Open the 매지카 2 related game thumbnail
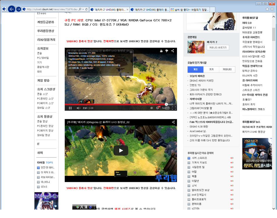Viewport: 277px width, 218px height. pos(196,47)
